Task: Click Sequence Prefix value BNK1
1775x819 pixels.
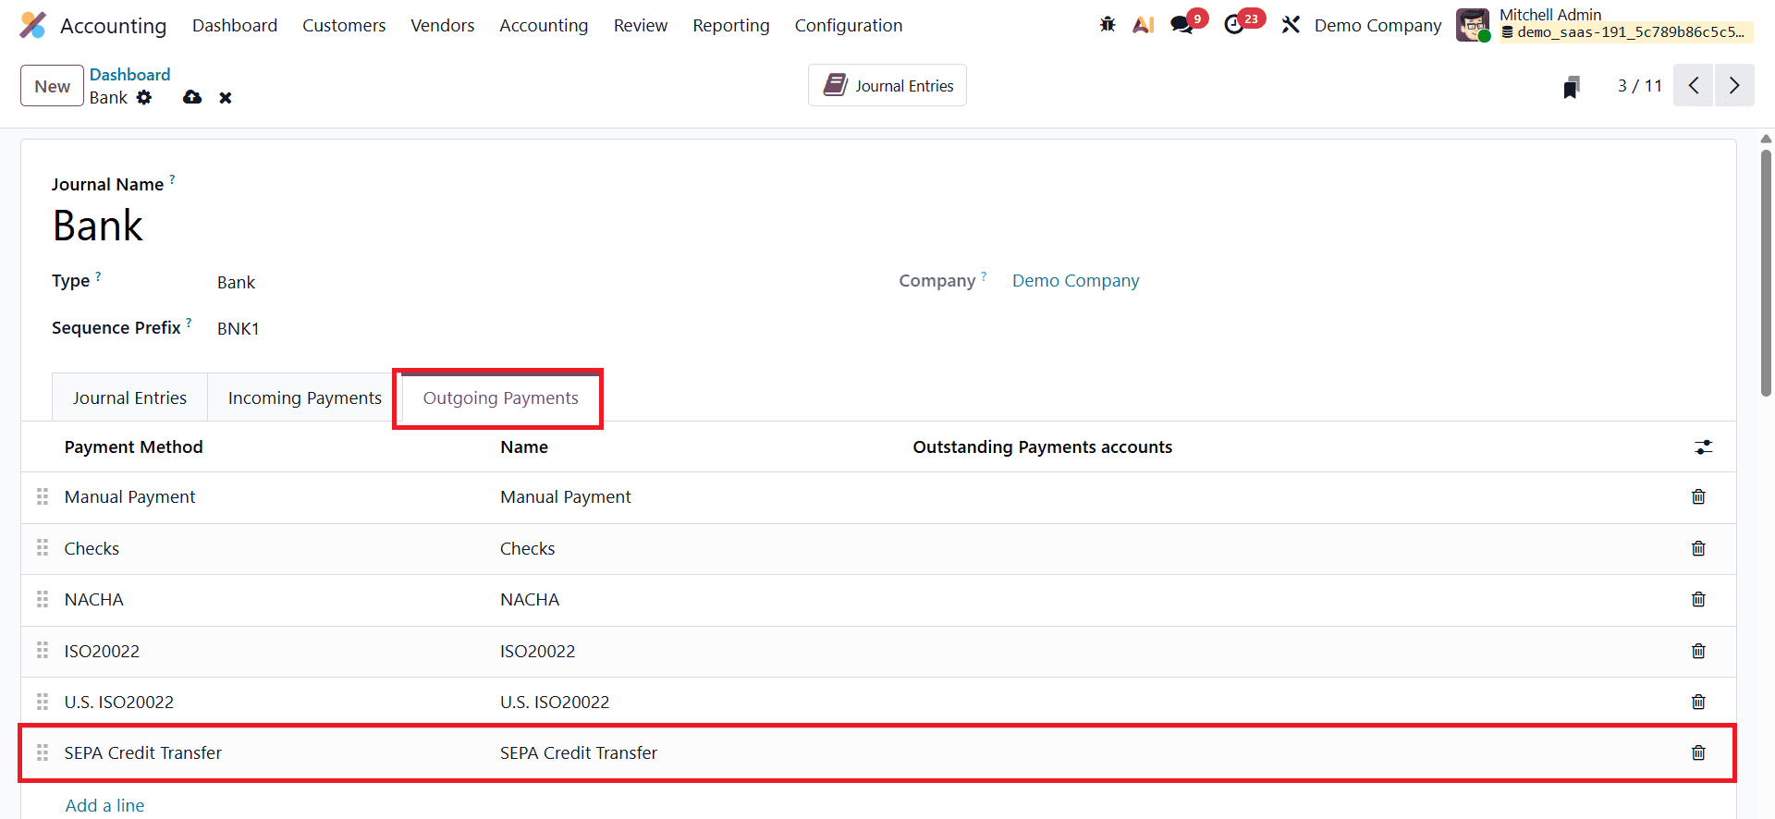Action: pyautogui.click(x=239, y=328)
